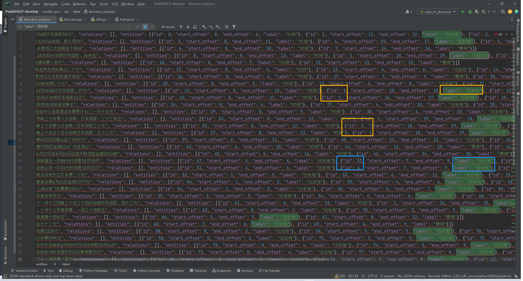523x281 pixels.
Task: Open search history dropdown magnifier
Action: click(x=20, y=27)
